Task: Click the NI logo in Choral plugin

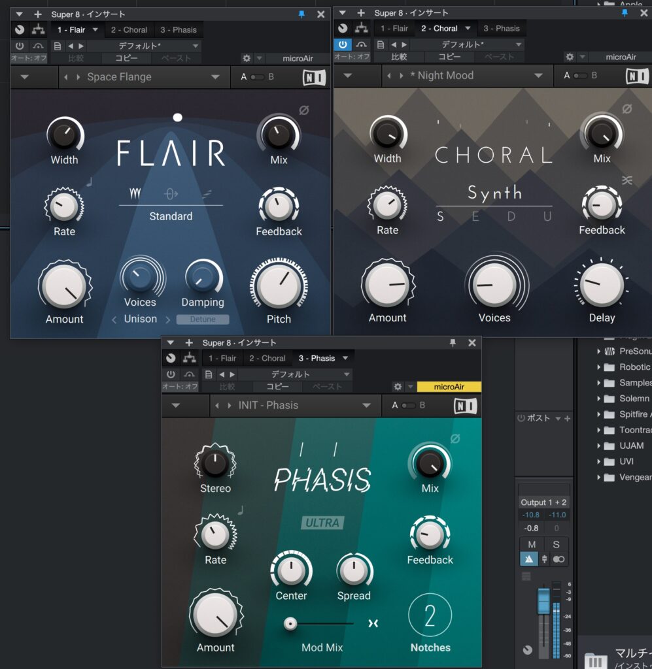Action: pyautogui.click(x=637, y=76)
